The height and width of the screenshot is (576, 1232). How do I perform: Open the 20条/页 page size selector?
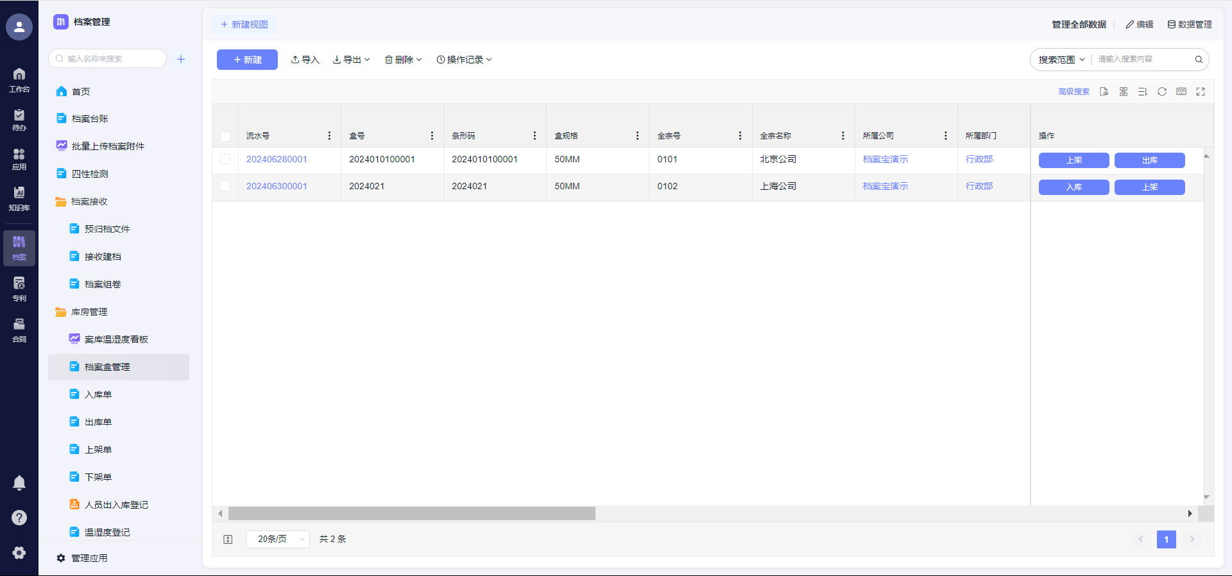(278, 539)
